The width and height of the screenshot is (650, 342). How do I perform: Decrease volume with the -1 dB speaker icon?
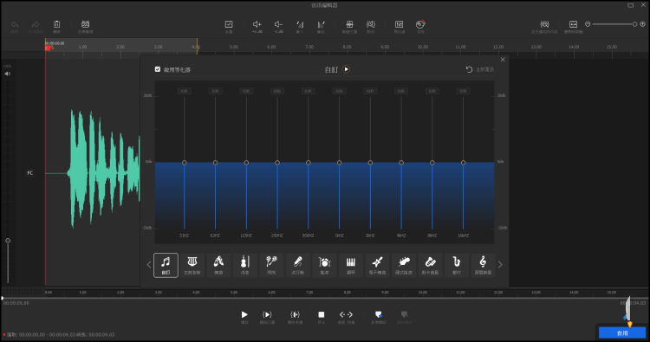tap(278, 24)
